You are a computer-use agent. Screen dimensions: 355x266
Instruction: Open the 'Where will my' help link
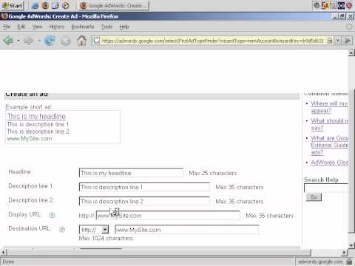(329, 107)
